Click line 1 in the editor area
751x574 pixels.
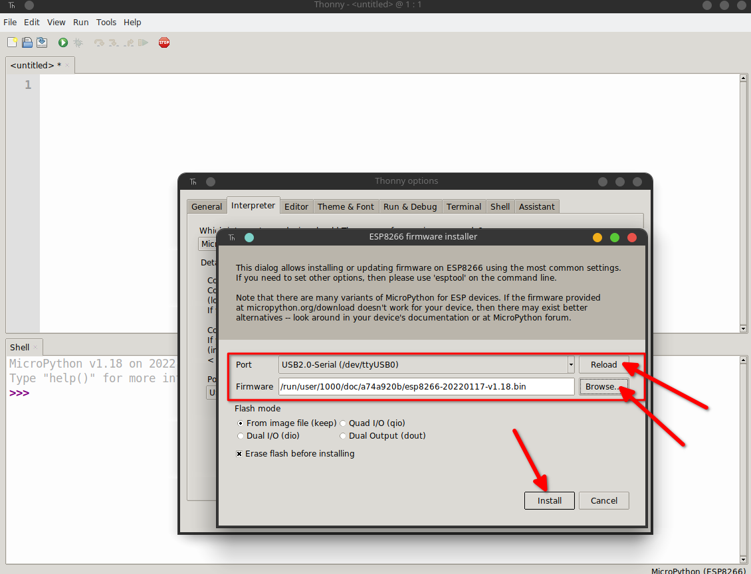click(389, 85)
